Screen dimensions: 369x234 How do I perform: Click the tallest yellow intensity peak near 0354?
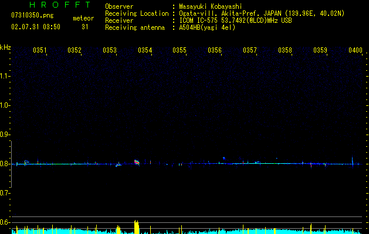(137, 227)
